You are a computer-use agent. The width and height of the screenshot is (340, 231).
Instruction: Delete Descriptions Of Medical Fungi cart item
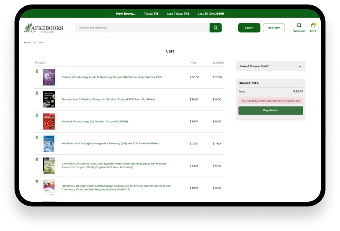(37, 93)
